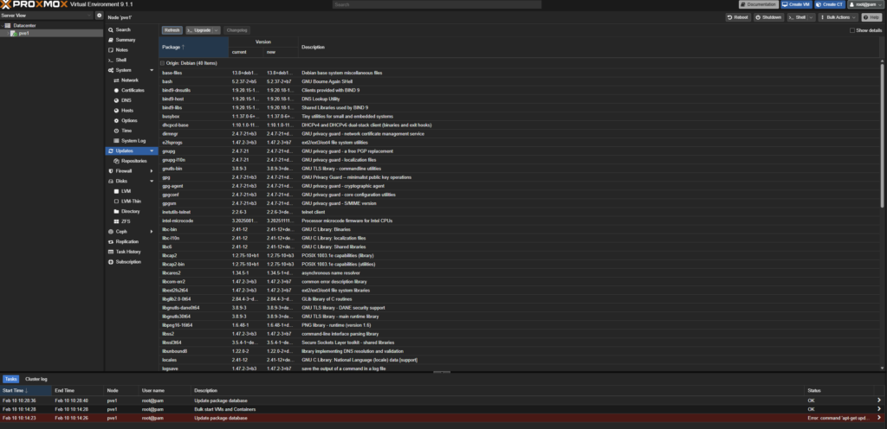
Task: View the System Log
Action: coord(133,141)
